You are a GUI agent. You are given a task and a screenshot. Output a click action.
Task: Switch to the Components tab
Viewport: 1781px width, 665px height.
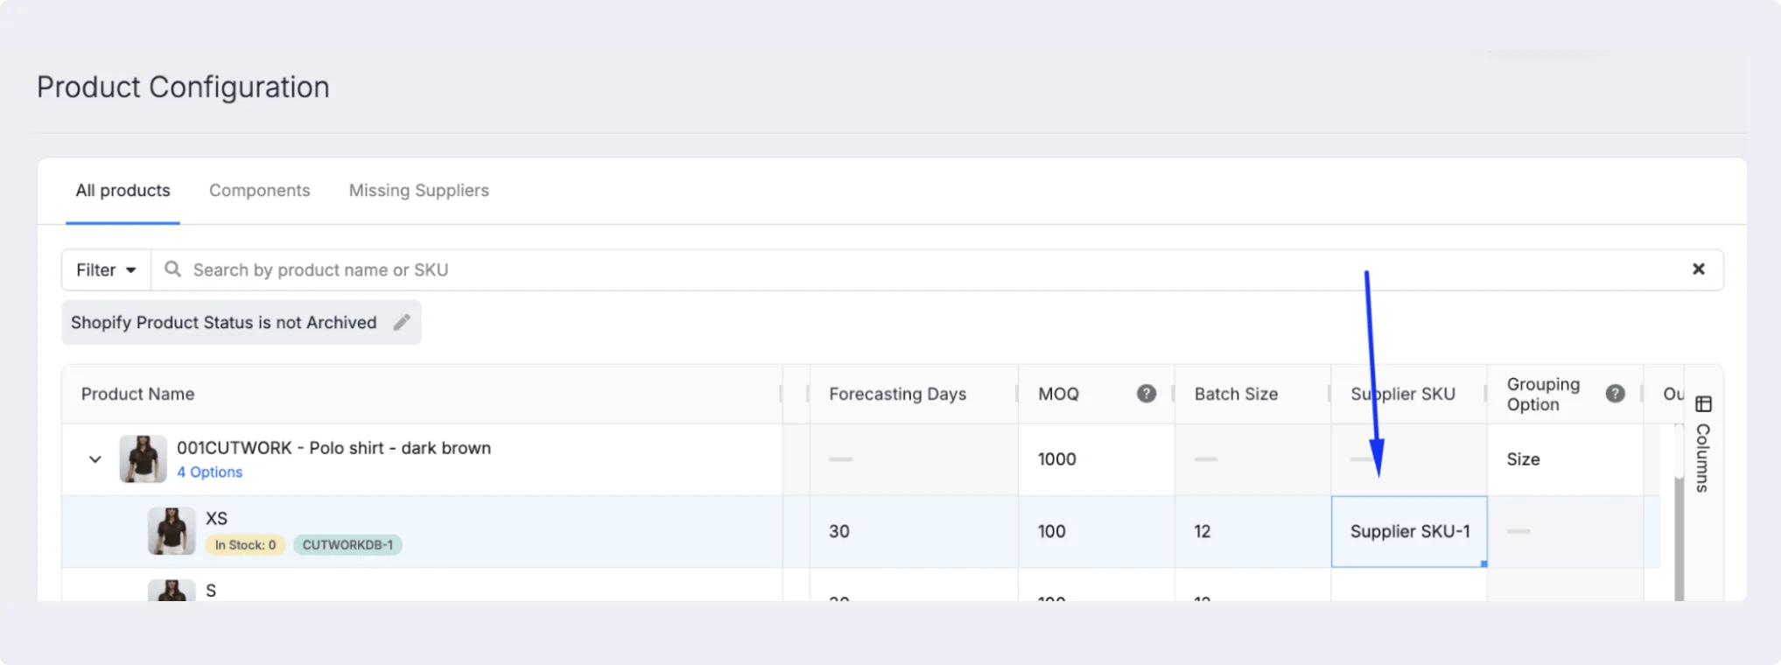(x=259, y=191)
